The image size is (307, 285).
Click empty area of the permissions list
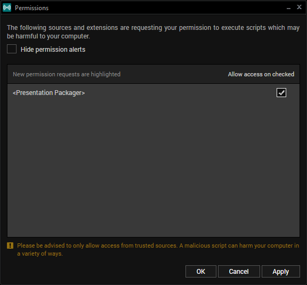coord(153,169)
